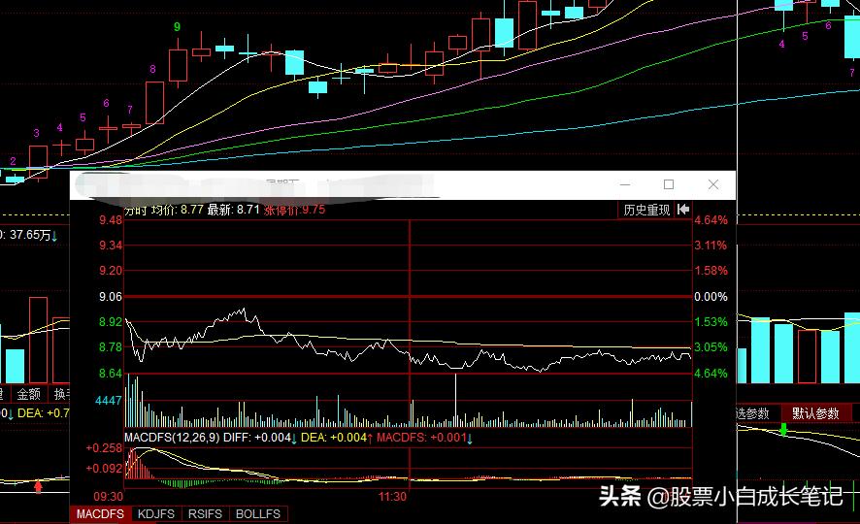Switch to the RSIFS indicator tab
This screenshot has height=524, width=860.
point(205,513)
